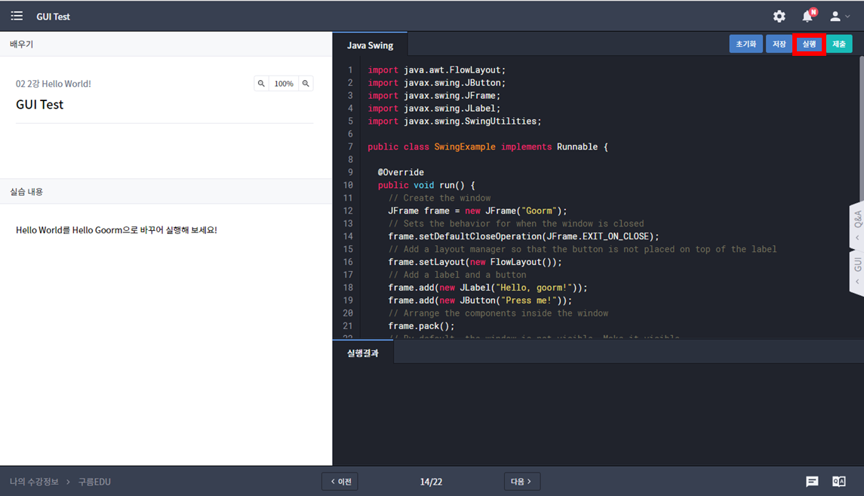Go to next page with 다음
Viewport: 864px width, 496px height.
point(522,481)
